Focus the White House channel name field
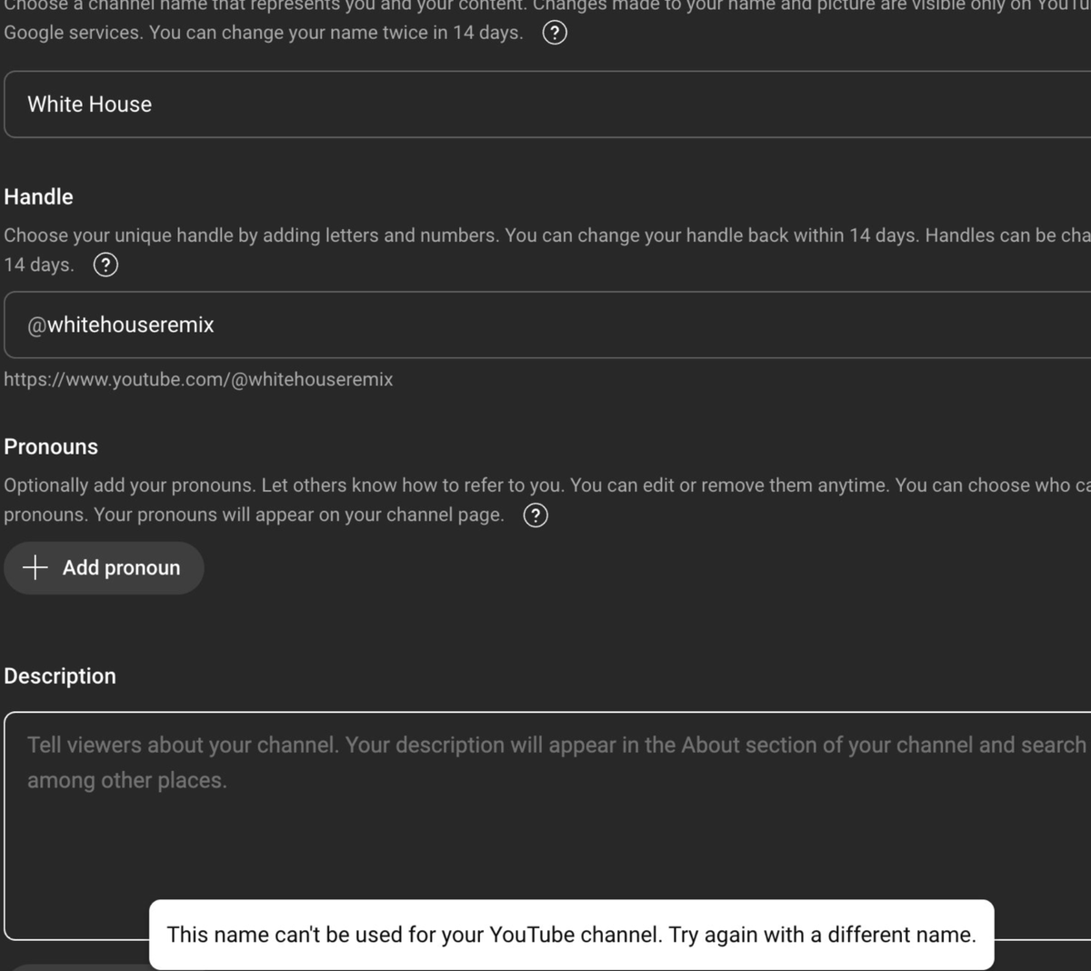This screenshot has height=971, width=1091. click(x=547, y=105)
